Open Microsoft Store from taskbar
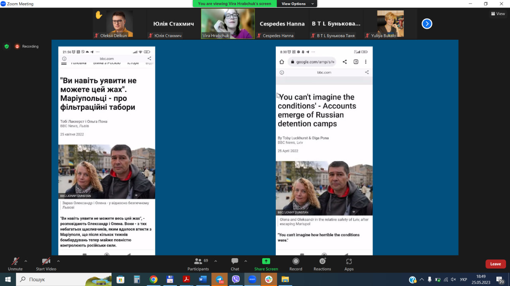Viewport: 510px width, 286px height. [120, 279]
